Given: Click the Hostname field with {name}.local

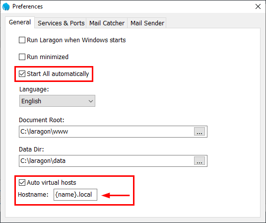Looking at the screenshot, I should pyautogui.click(x=75, y=195).
